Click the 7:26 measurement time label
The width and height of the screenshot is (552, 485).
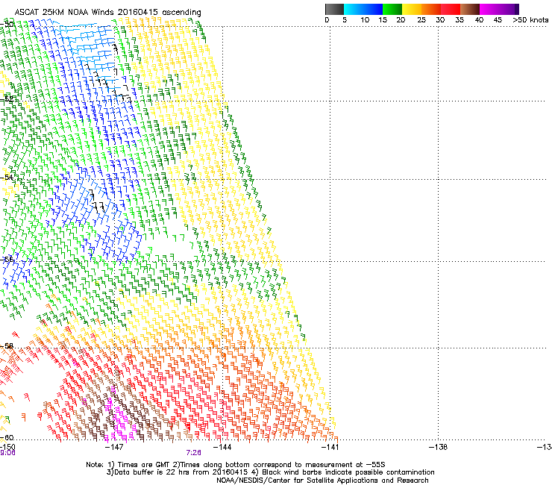tap(194, 453)
